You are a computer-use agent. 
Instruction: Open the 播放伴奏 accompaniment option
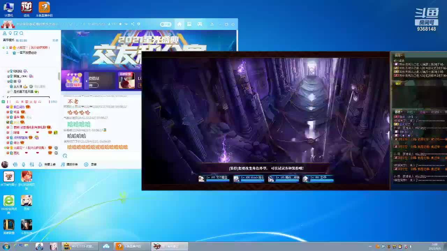(x=69, y=165)
